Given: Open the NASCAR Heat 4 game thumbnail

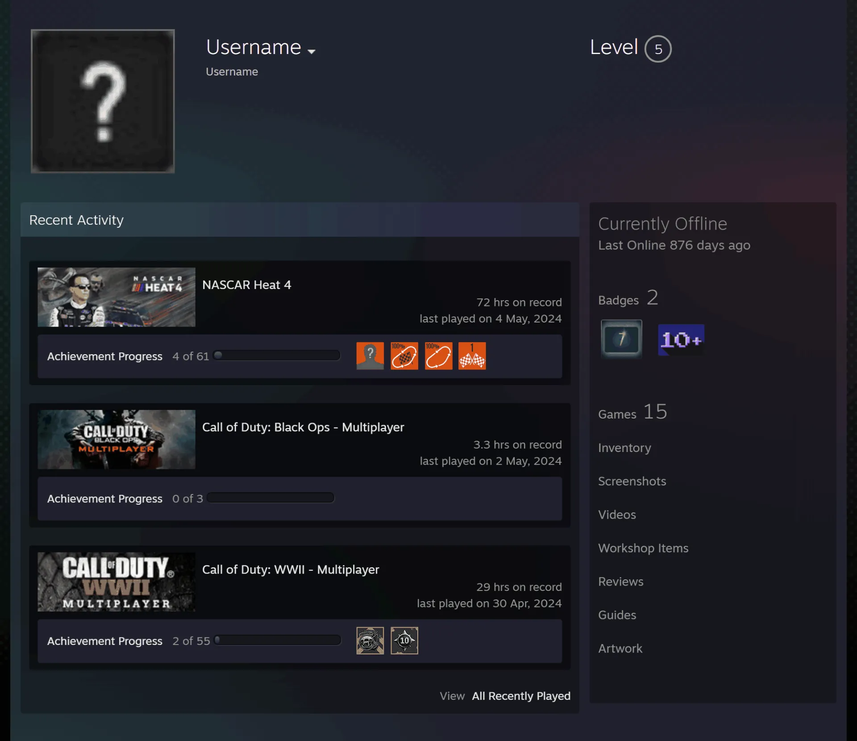Looking at the screenshot, I should [116, 297].
